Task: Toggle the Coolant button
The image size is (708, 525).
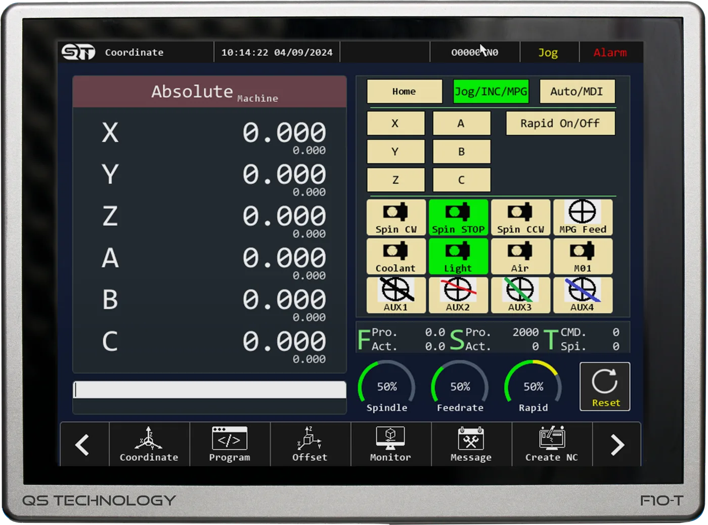Action: point(396,257)
